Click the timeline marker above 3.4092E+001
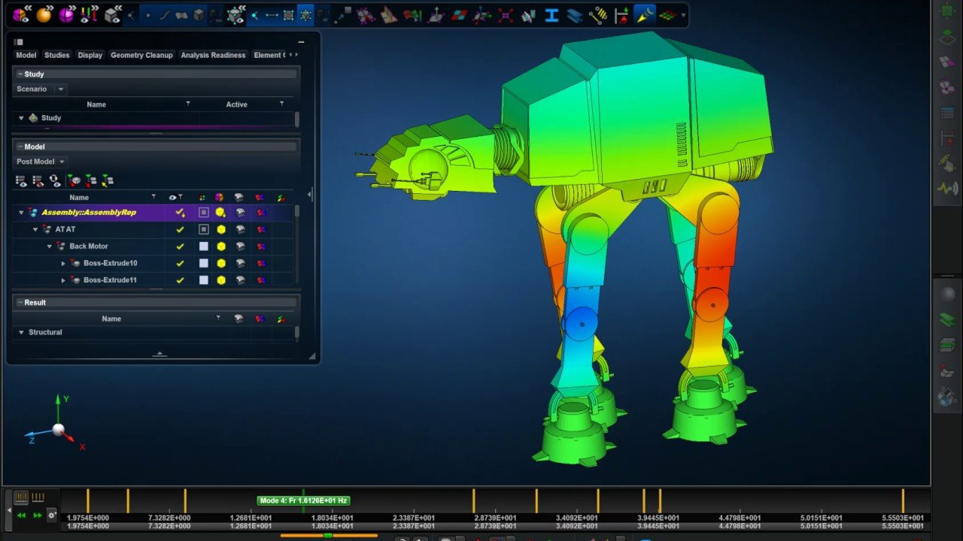The height and width of the screenshot is (541, 963). (x=598, y=500)
